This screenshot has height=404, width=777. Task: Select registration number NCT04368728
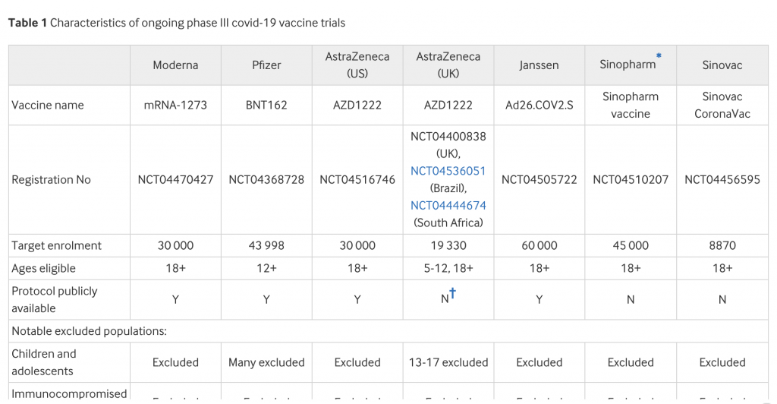(x=266, y=179)
